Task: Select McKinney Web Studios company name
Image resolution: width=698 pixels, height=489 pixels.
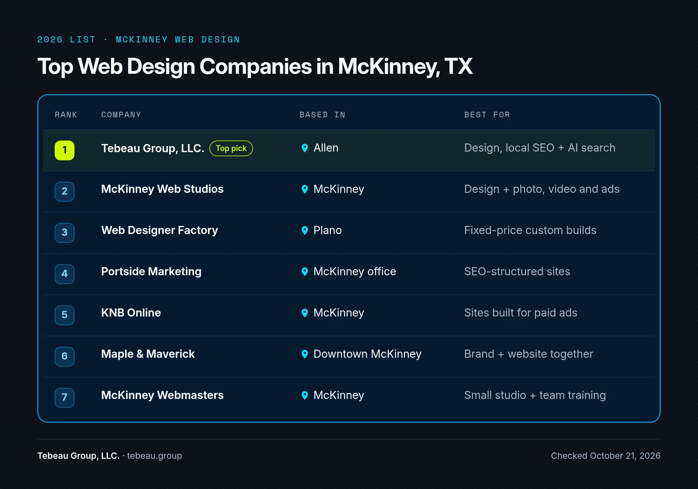Action: coord(162,189)
